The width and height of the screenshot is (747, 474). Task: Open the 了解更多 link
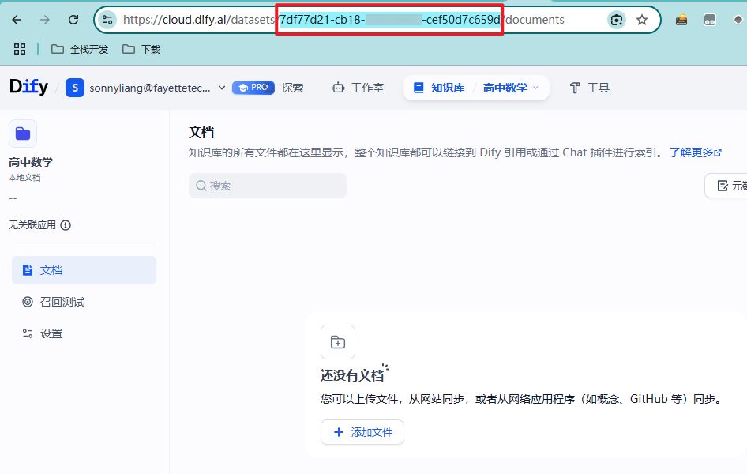(691, 152)
